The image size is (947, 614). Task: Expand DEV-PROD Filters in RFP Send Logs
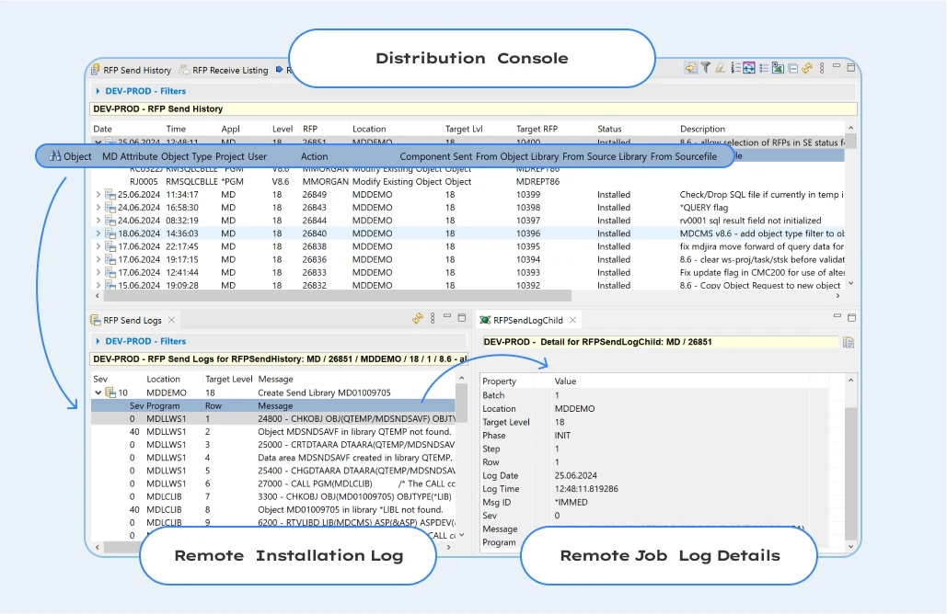click(98, 341)
